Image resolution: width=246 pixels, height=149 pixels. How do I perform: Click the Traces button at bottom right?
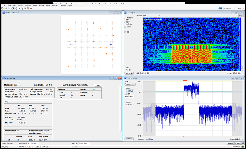point(237,143)
